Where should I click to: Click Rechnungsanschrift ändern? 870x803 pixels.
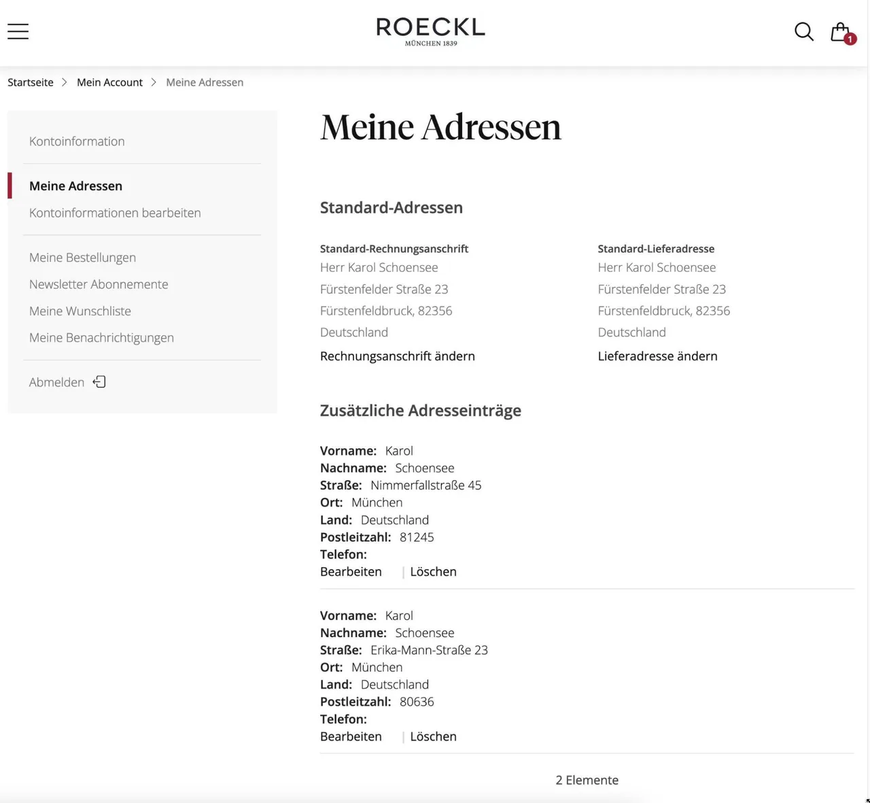pos(398,356)
